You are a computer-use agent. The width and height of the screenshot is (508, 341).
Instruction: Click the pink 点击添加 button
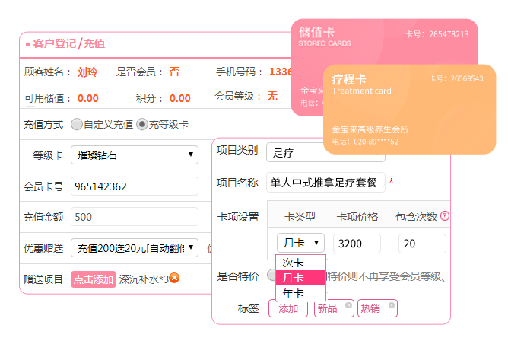pos(94,279)
